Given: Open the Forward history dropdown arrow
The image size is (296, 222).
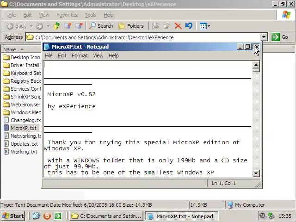Looking at the screenshot, I should click(x=48, y=26).
